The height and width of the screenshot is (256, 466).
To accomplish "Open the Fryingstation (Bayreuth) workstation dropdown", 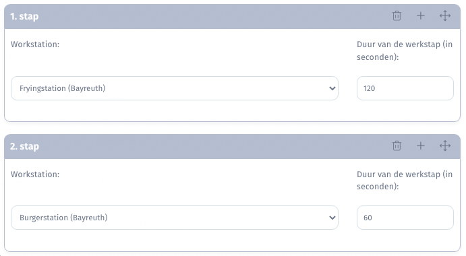I will (x=175, y=88).
